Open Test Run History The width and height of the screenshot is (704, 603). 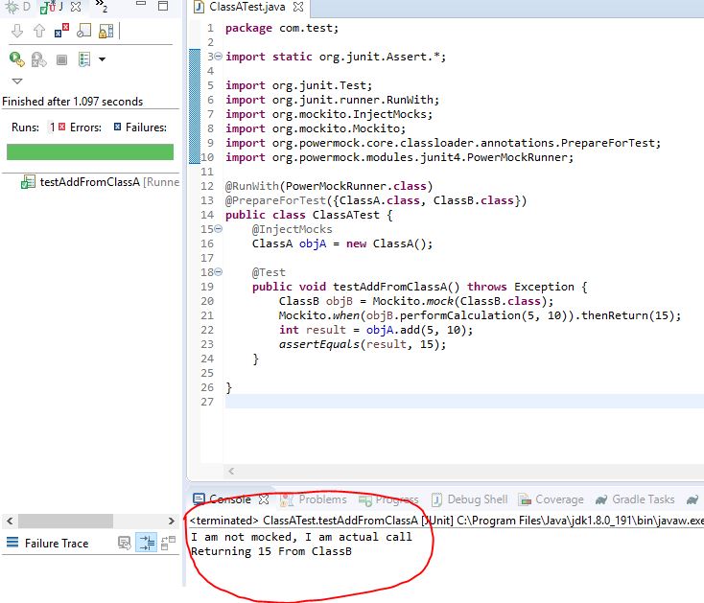click(x=84, y=59)
